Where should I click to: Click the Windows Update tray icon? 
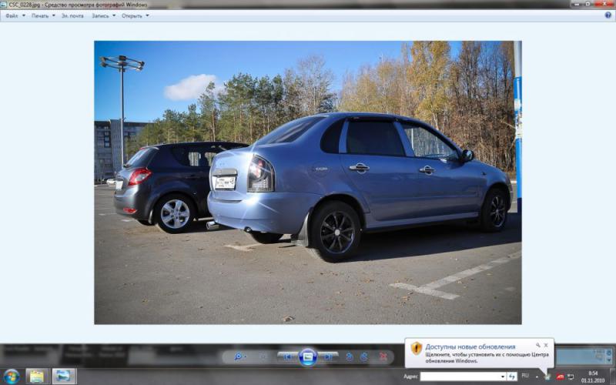(547, 377)
